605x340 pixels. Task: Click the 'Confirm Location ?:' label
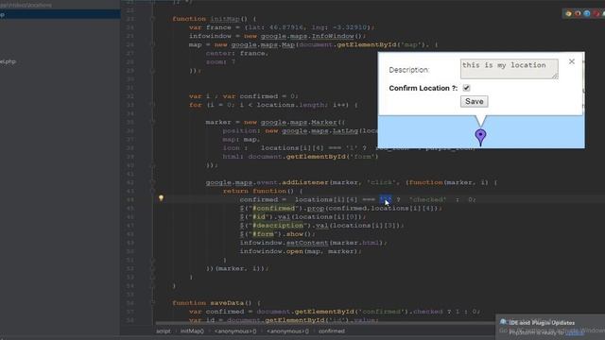423,88
